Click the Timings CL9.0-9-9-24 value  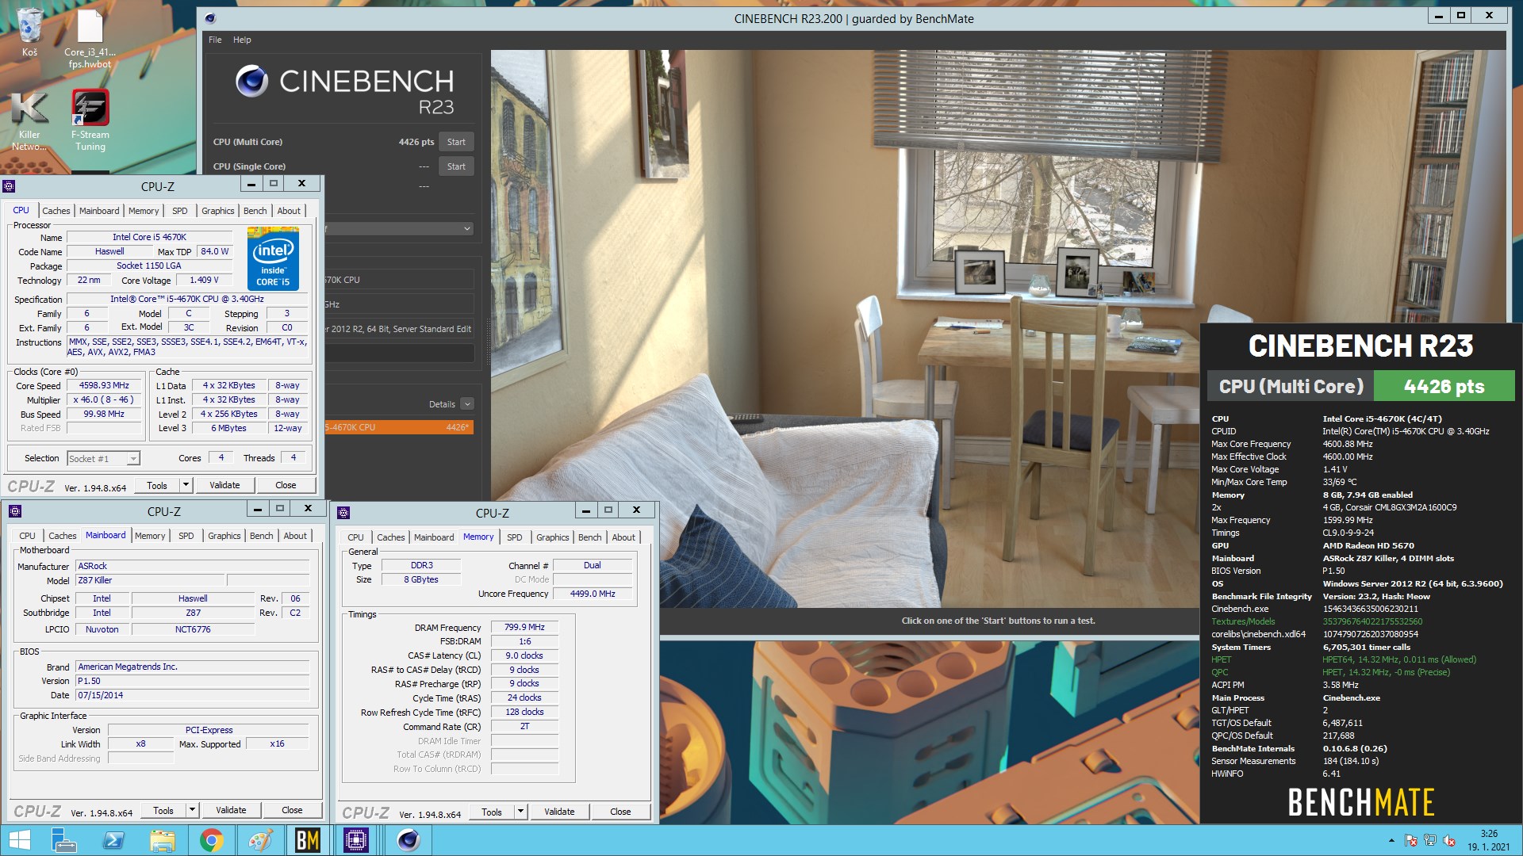(x=1348, y=533)
